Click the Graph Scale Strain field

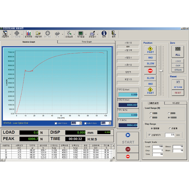pos(178,150)
